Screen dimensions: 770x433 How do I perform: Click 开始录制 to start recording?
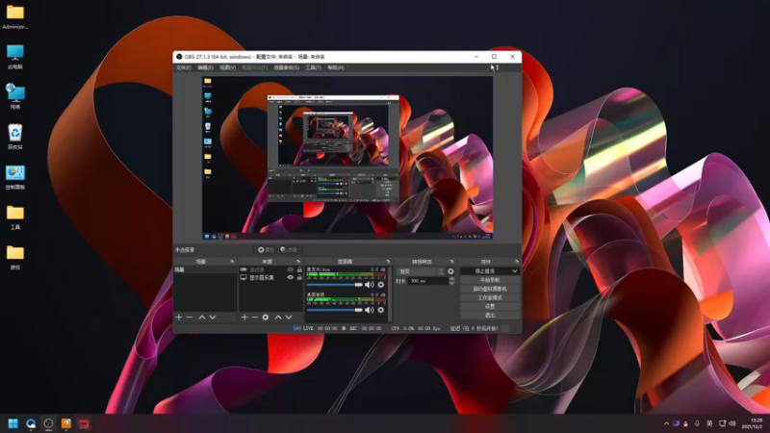coord(490,280)
